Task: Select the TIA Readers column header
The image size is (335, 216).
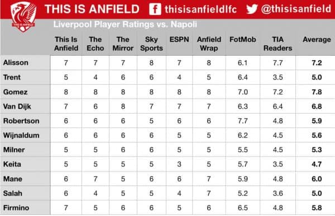Action: [x=277, y=43]
